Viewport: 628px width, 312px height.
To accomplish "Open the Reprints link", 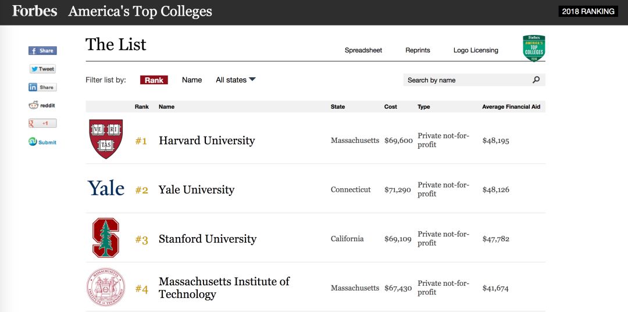I will 418,51.
